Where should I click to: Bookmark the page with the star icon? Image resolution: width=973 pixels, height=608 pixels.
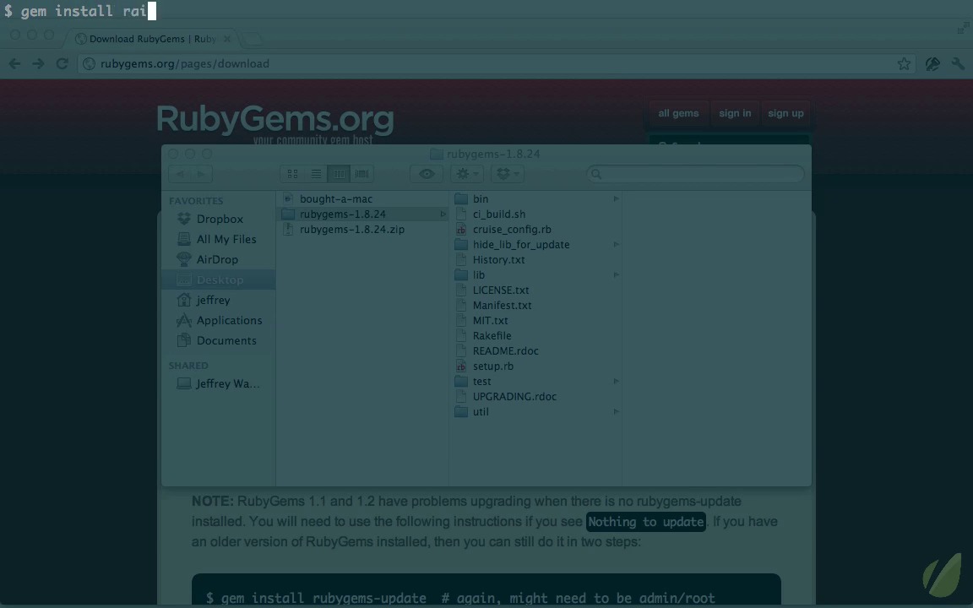pyautogui.click(x=904, y=63)
